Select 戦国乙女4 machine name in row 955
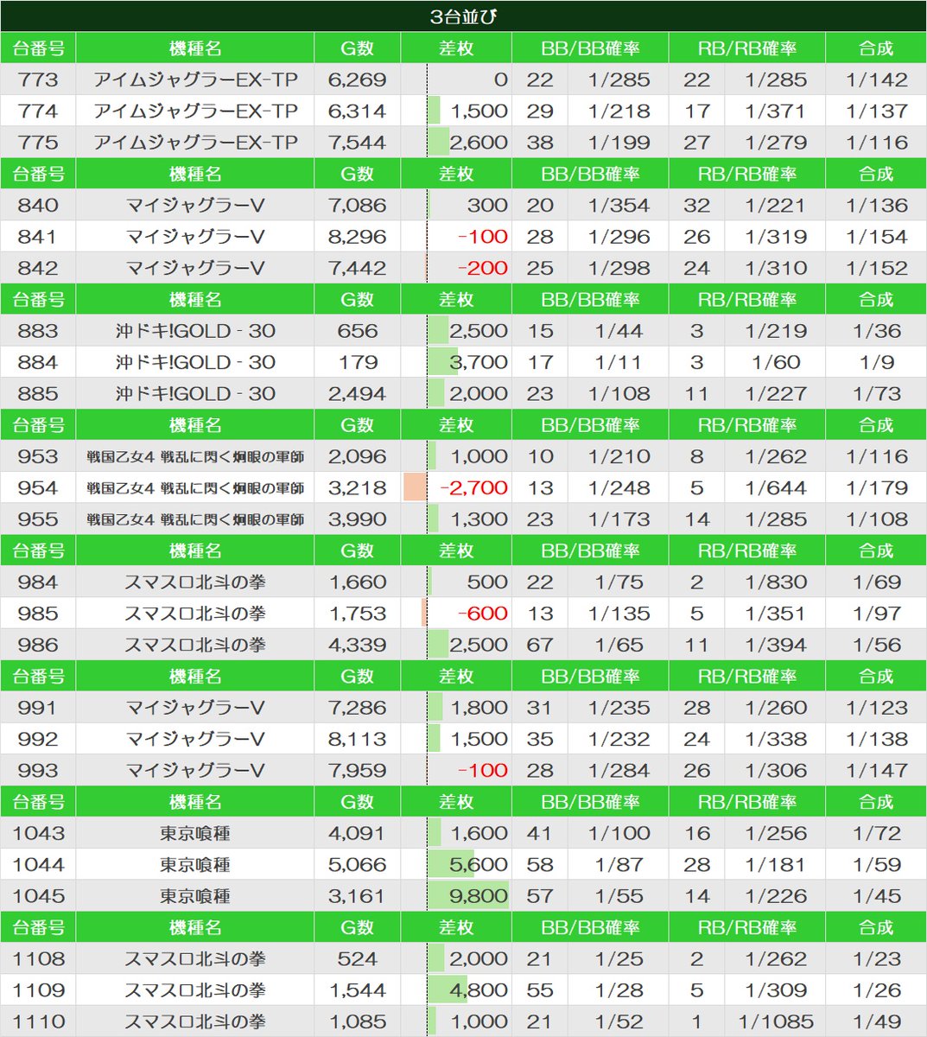 [x=195, y=519]
